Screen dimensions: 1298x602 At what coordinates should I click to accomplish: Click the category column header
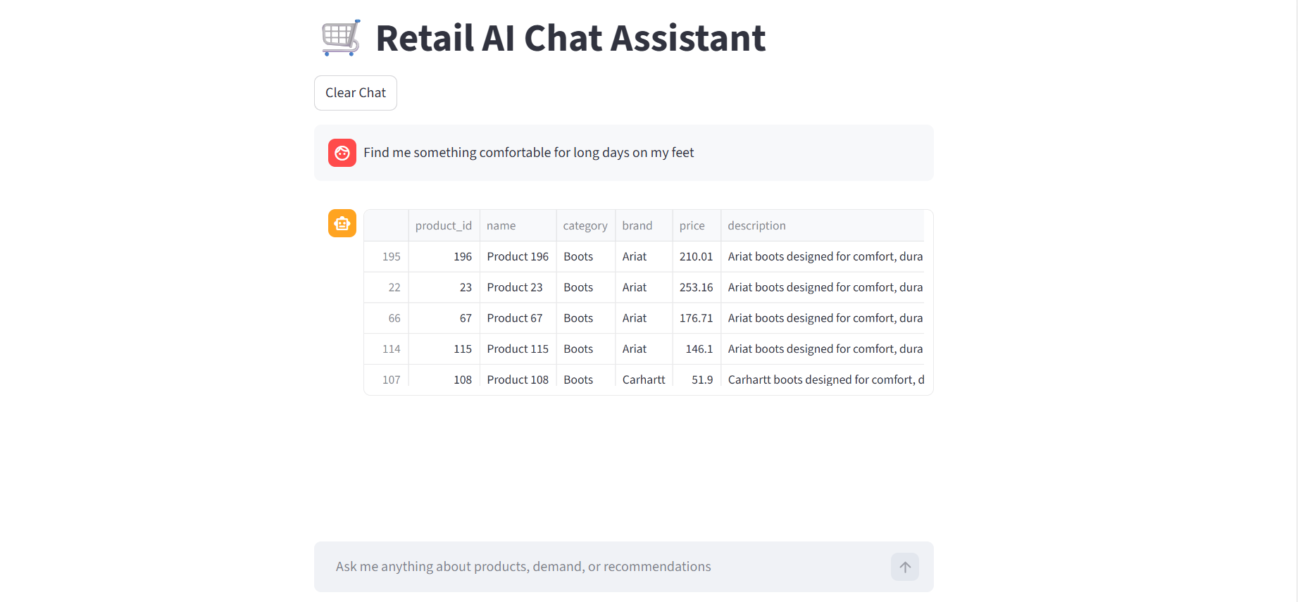pos(586,225)
